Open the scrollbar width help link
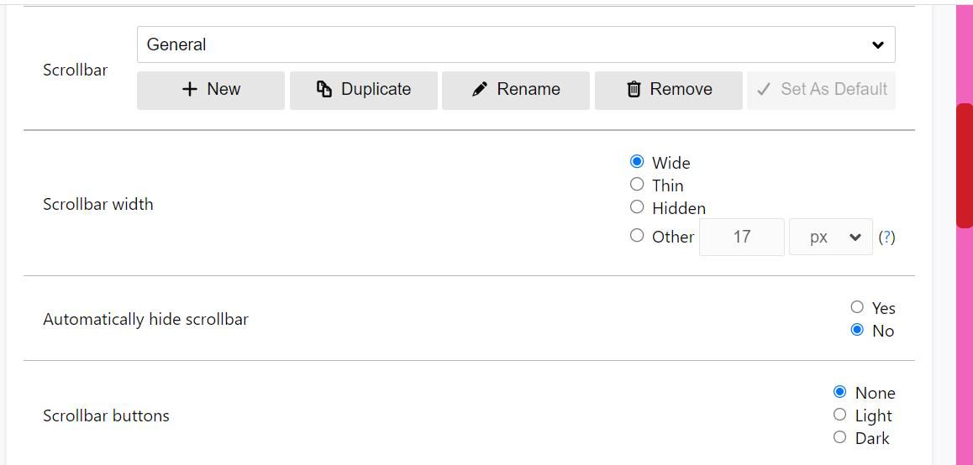The width and height of the screenshot is (973, 465). point(886,238)
